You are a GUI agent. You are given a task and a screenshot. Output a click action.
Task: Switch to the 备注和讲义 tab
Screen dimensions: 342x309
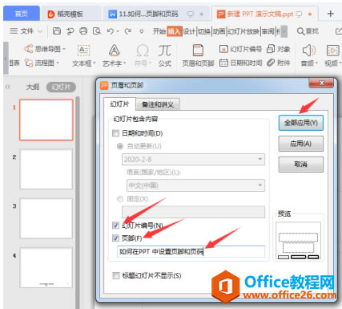158,104
